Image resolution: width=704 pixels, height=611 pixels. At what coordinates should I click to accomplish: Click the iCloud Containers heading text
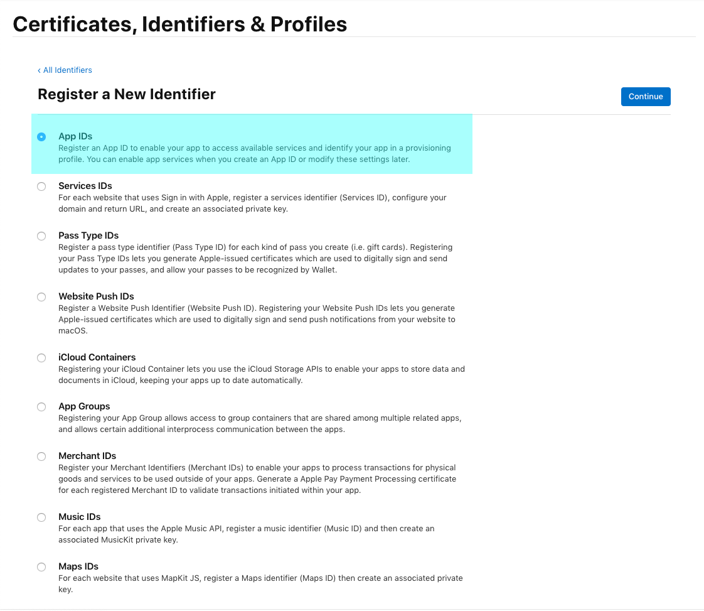[x=97, y=357]
